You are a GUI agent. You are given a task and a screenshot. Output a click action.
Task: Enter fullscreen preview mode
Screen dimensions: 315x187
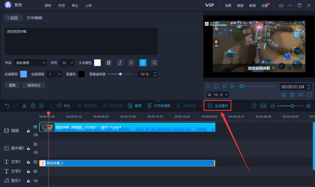point(310,95)
